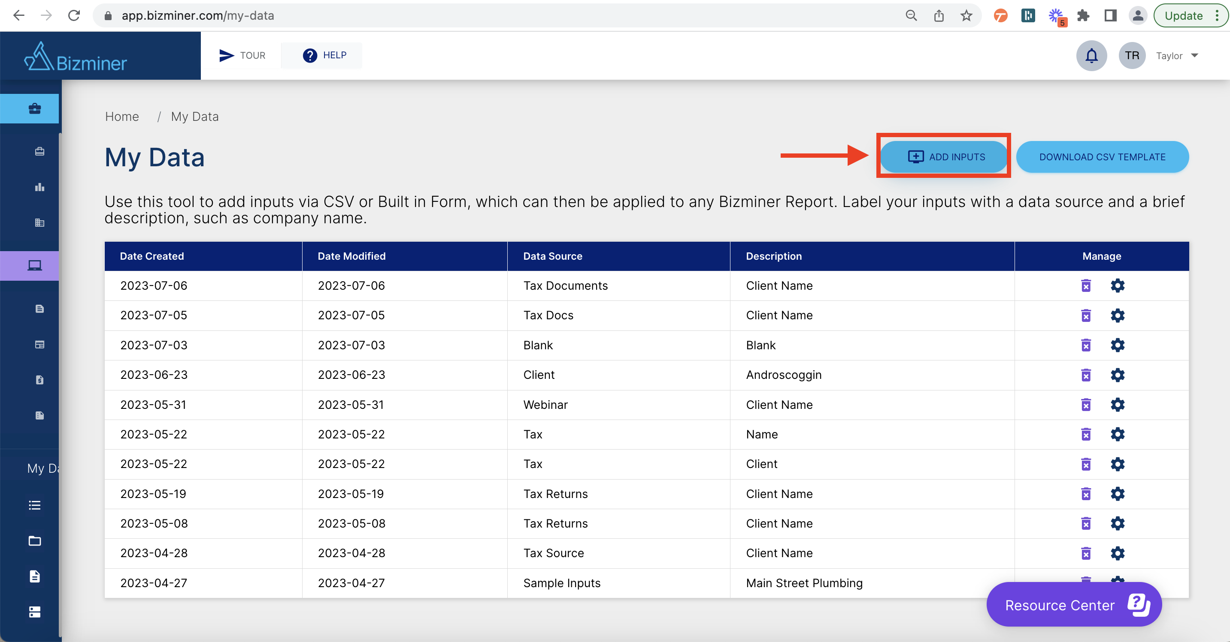Delete the Tax Docs row

click(1086, 315)
